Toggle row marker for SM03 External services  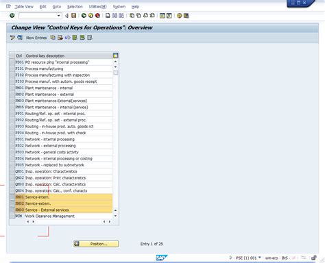point(12,210)
